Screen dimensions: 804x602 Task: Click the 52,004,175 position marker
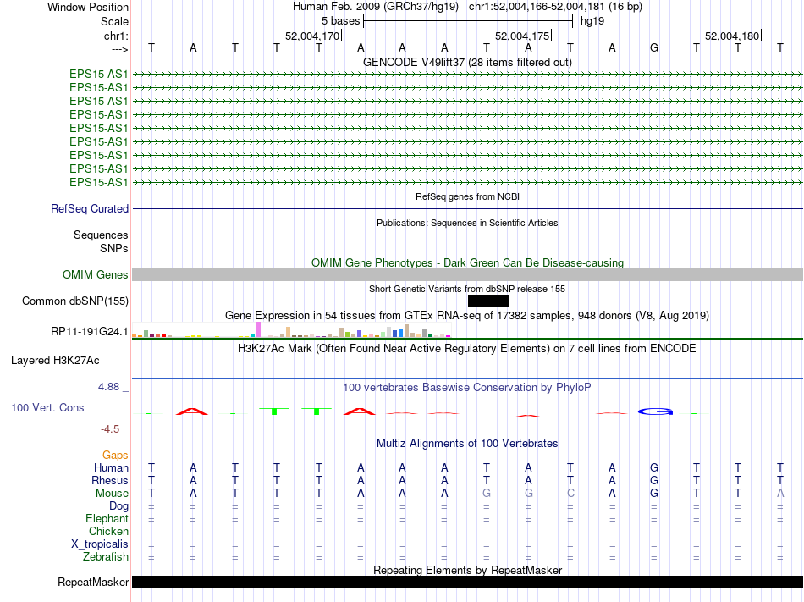tap(522, 36)
